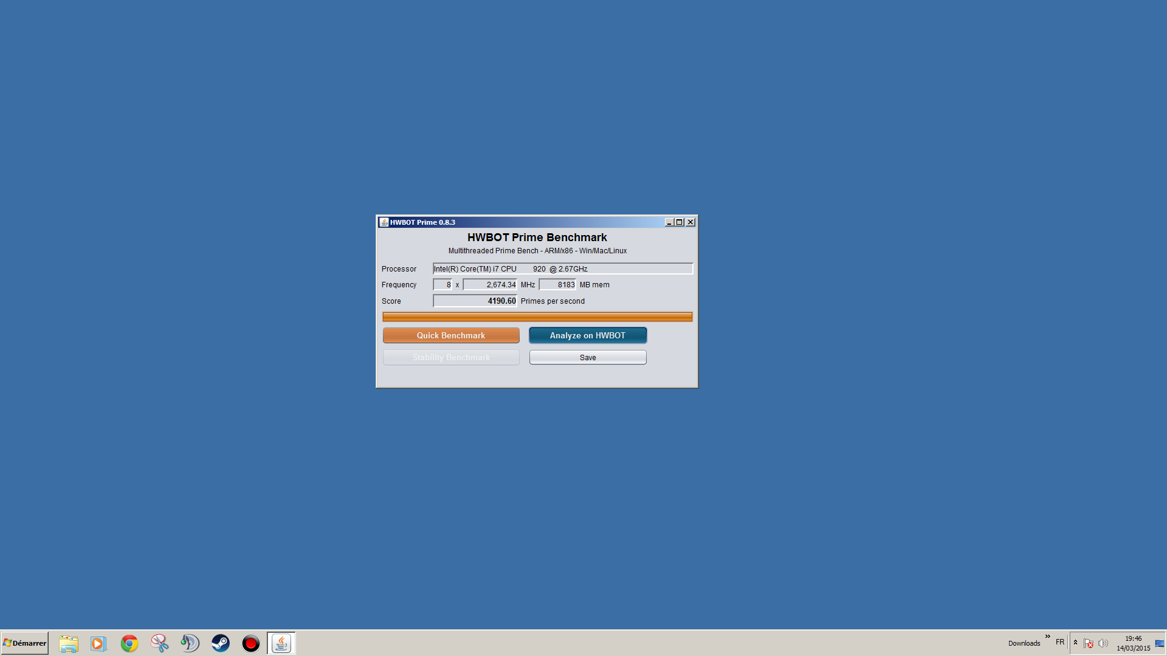The image size is (1167, 656).
Task: Select the Java HWBOT Prime taskbar button
Action: 281,643
